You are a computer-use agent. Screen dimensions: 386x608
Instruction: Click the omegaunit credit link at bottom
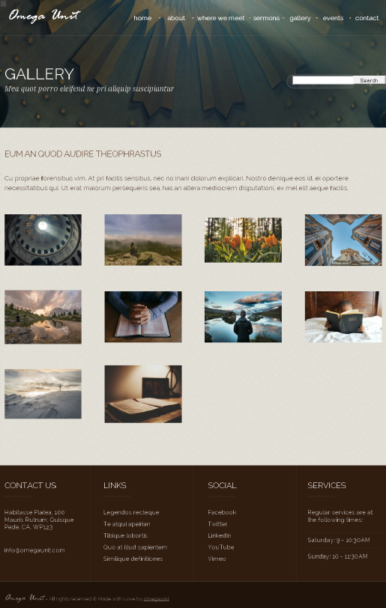(x=156, y=599)
